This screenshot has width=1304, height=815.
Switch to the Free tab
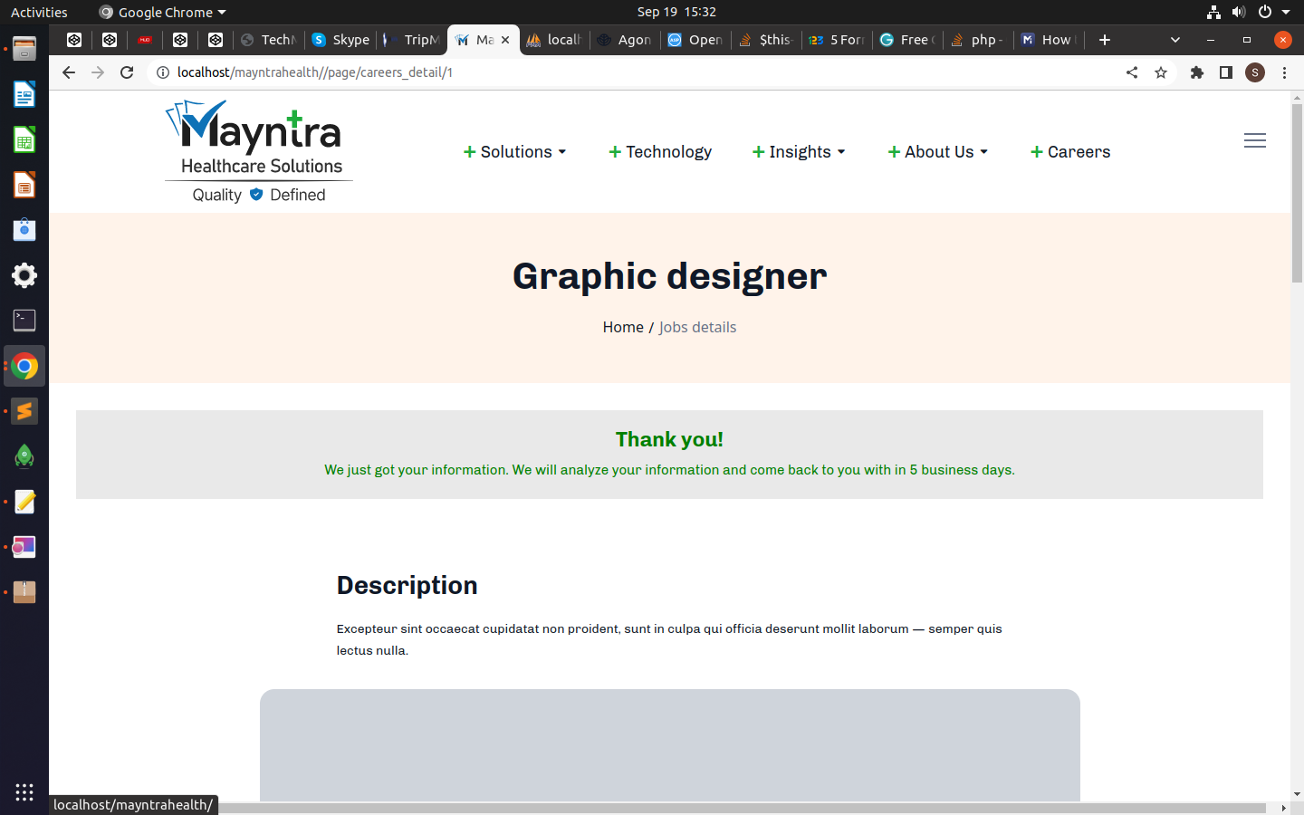908,40
